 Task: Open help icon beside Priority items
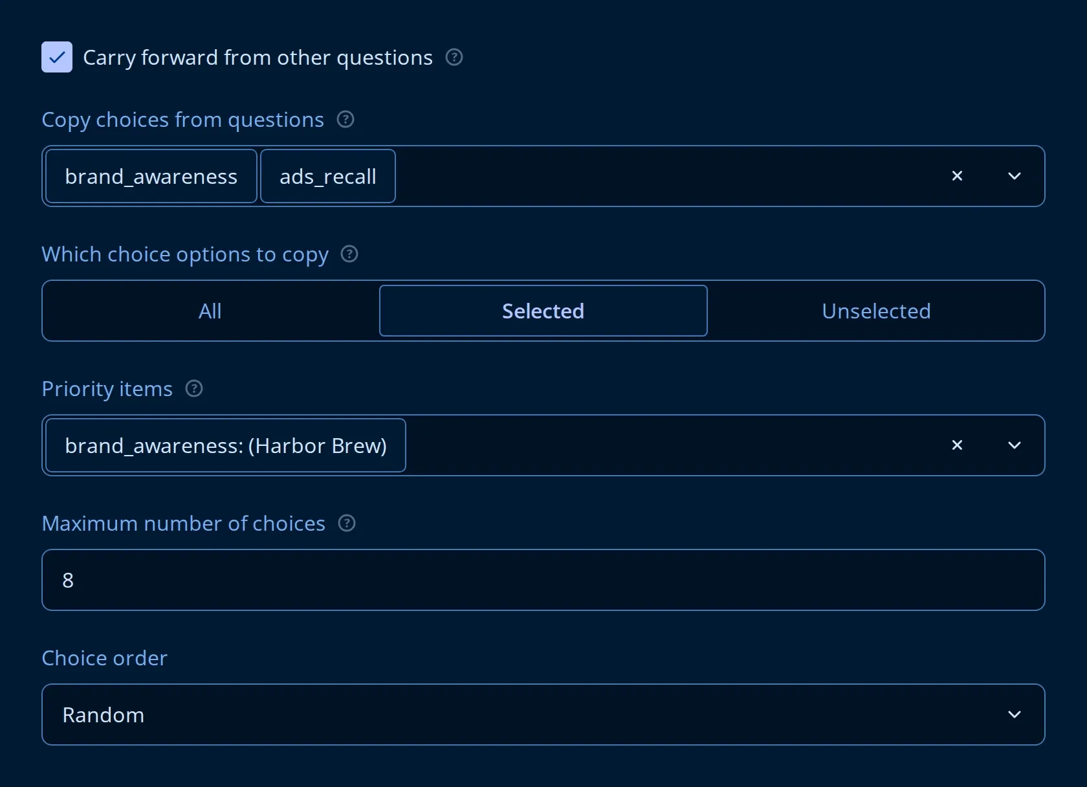(194, 388)
